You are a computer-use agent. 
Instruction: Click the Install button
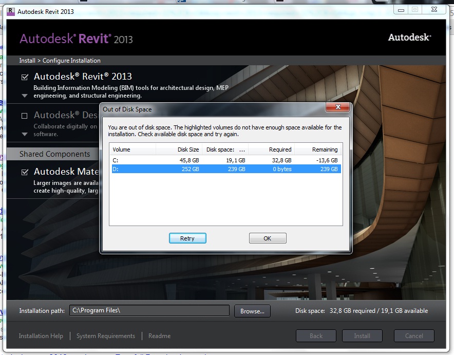pyautogui.click(x=362, y=335)
